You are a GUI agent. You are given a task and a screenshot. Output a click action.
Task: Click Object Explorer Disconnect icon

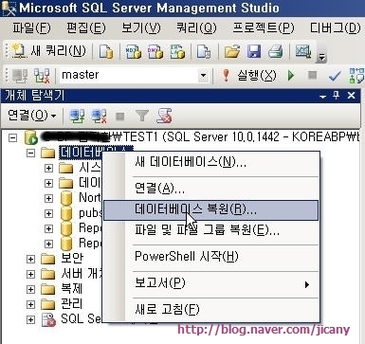[99, 116]
